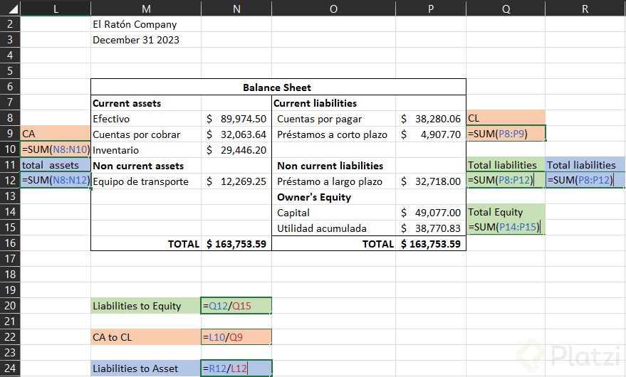Click the value 38,770.83

pyautogui.click(x=431, y=228)
